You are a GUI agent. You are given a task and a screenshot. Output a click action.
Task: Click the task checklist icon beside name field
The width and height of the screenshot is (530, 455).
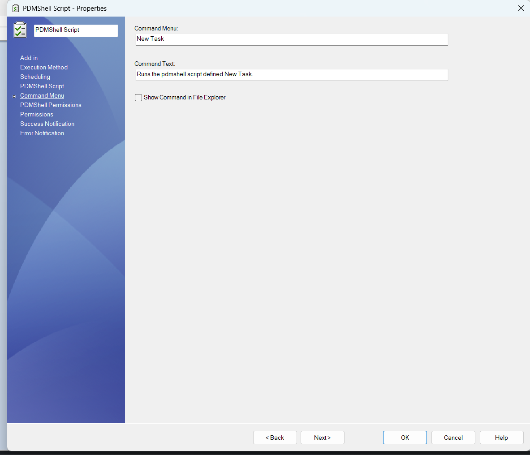coord(20,30)
